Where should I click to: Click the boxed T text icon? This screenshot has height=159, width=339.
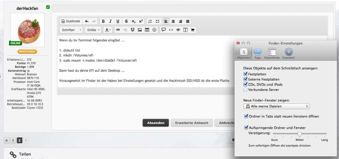point(185,30)
